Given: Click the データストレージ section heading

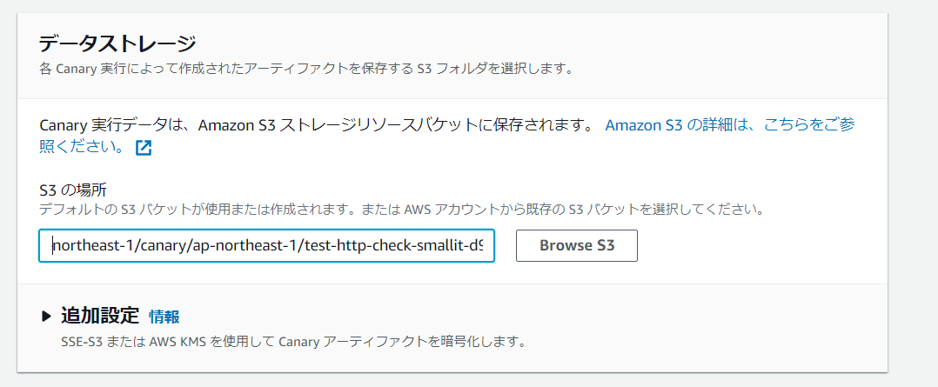Looking at the screenshot, I should tap(118, 43).
